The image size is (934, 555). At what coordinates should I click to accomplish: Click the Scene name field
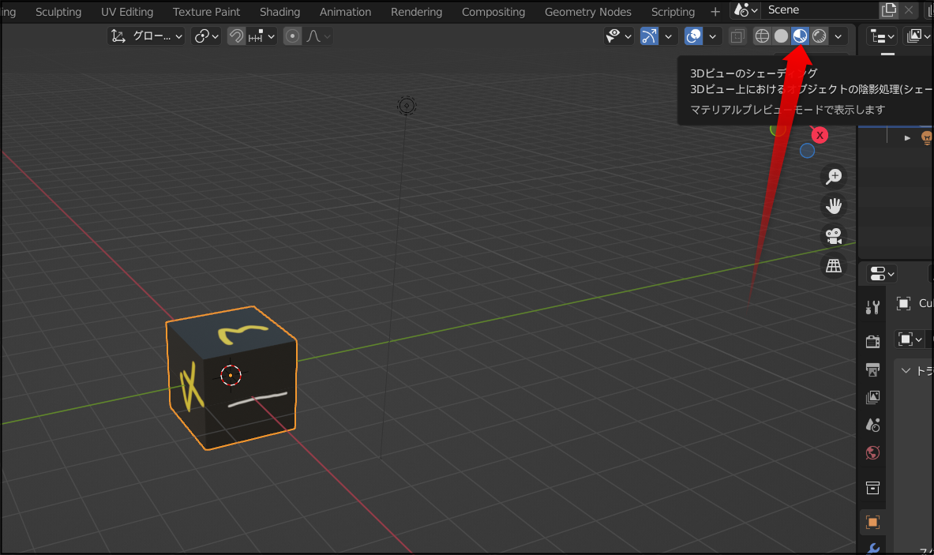(x=819, y=10)
